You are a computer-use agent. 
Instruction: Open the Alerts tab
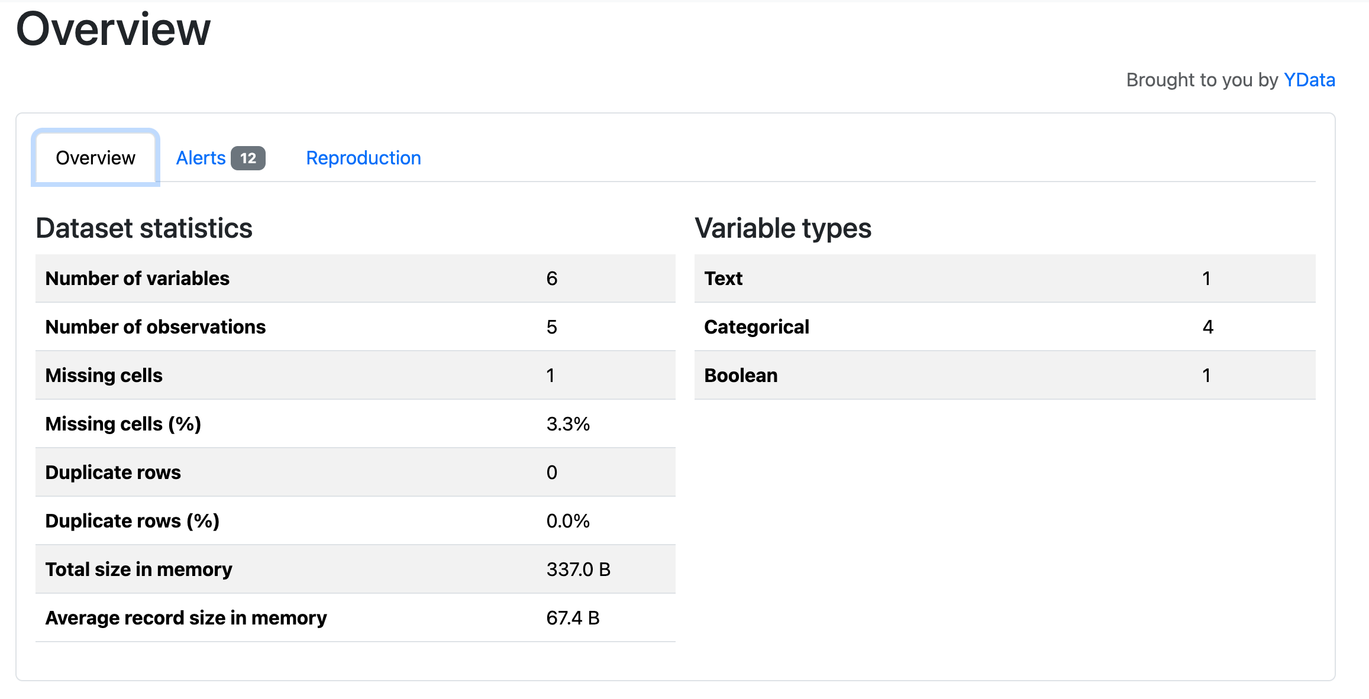[x=201, y=158]
